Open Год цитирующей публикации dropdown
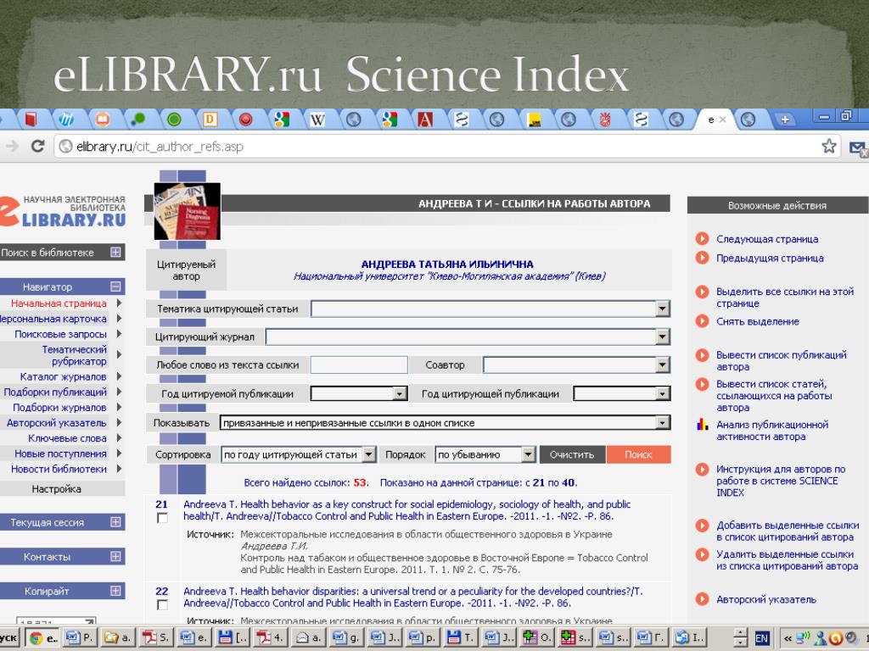 [x=662, y=393]
